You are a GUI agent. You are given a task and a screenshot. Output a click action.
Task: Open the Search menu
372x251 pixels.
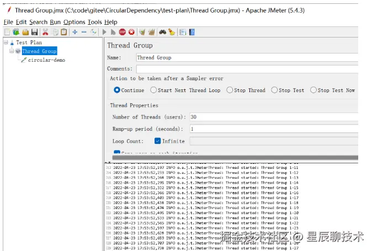coord(39,22)
